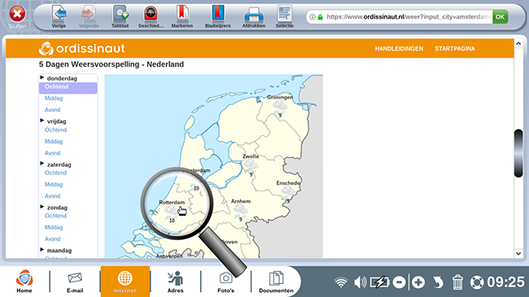Screen dimensions: 529x297
Task: Select zaterdag Avond forecast
Action: 53,196
